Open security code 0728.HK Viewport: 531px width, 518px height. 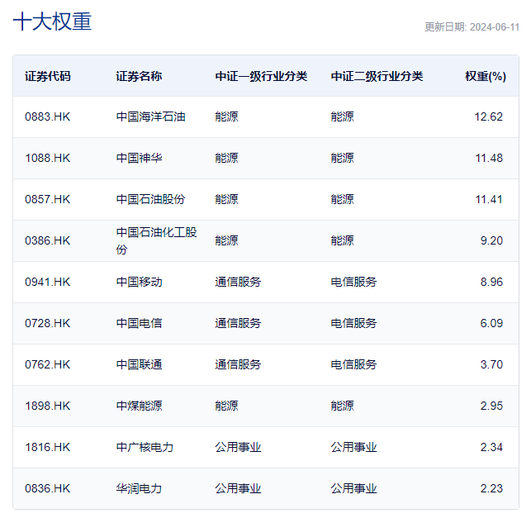(48, 323)
